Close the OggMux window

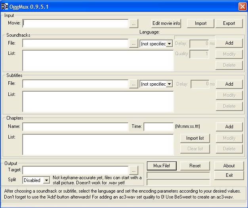point(242,7)
